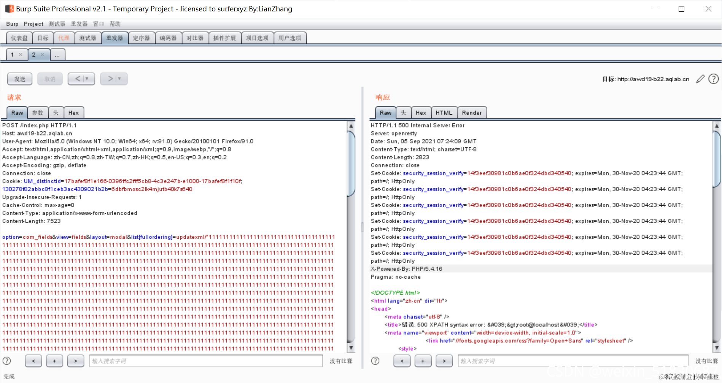Open the Burp menu
722x383 pixels.
coord(12,24)
